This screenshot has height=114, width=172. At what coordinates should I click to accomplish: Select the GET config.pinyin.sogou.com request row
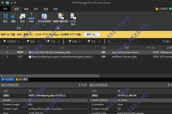pyautogui.click(x=86, y=57)
